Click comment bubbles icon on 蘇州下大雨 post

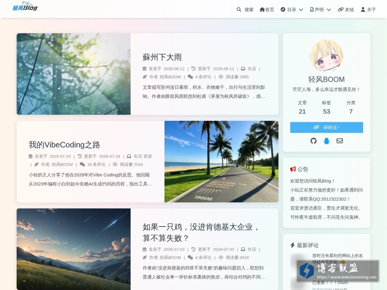click(190, 77)
